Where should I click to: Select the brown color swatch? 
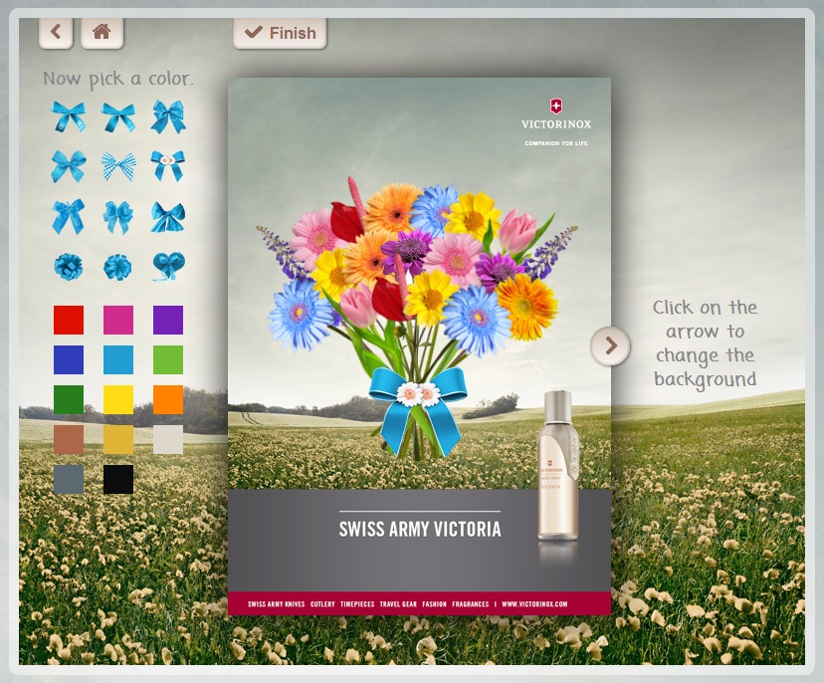coord(69,439)
